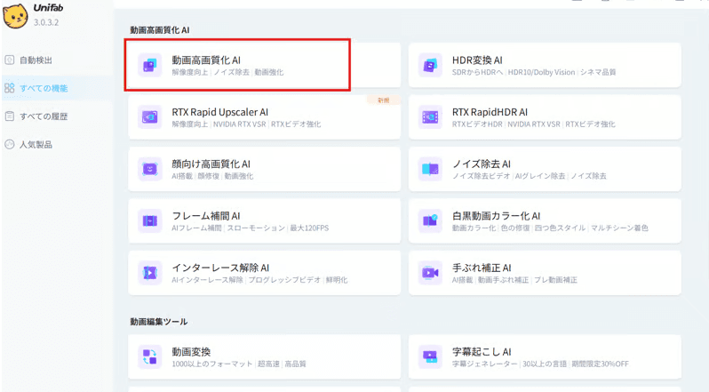
Task: Open the HDR変換 AI card
Action: point(545,65)
